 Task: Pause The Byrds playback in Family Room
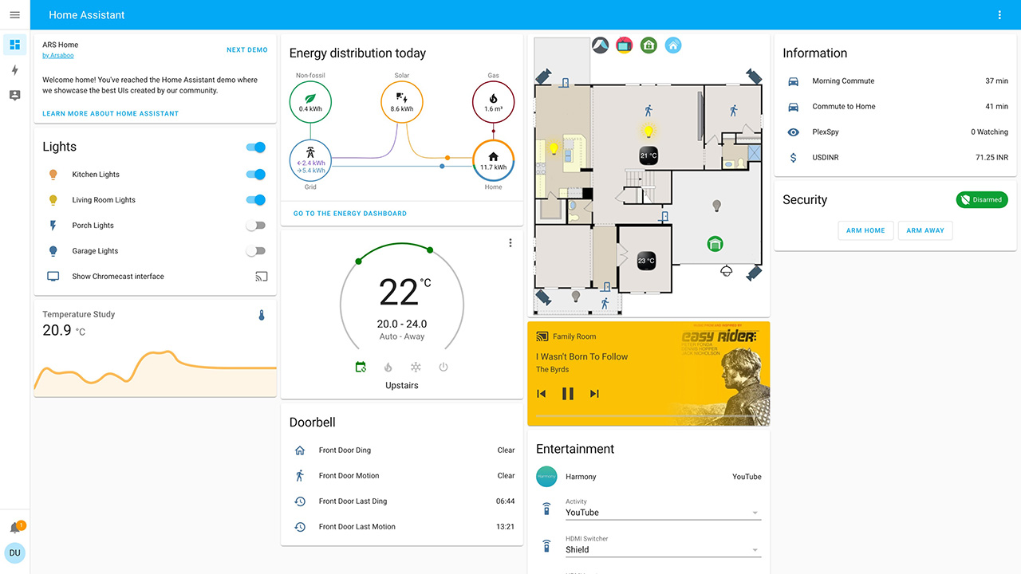point(568,393)
